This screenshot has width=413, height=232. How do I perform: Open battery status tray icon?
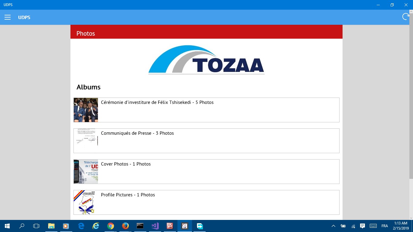pos(343,226)
